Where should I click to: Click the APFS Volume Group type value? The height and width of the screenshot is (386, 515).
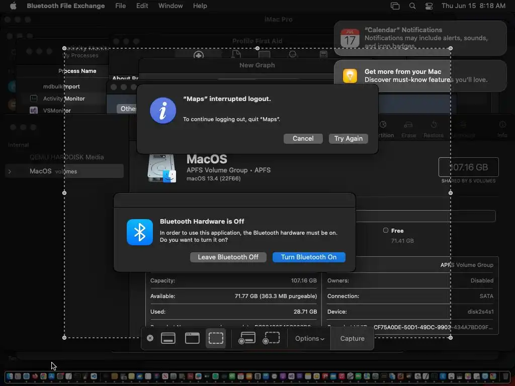coord(467,265)
